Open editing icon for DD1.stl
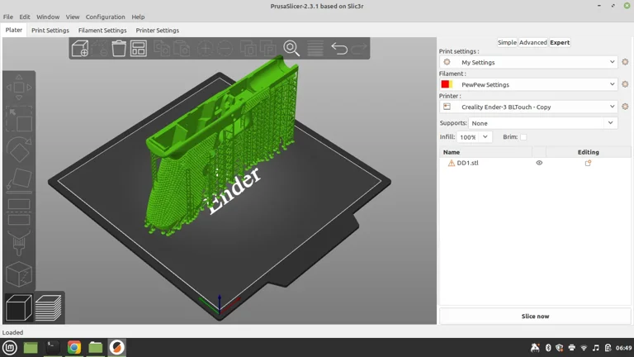Viewport: 634px width, 357px height. 588,163
